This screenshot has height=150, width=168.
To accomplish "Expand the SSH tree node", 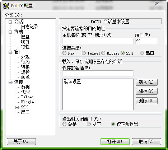I will tap(17, 107).
